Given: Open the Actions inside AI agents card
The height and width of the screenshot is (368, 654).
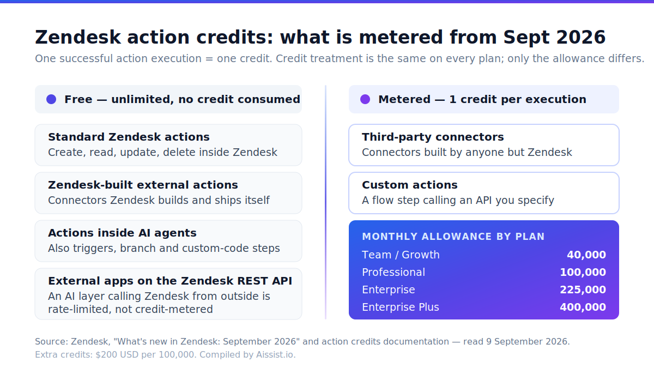Looking at the screenshot, I should pyautogui.click(x=168, y=241).
